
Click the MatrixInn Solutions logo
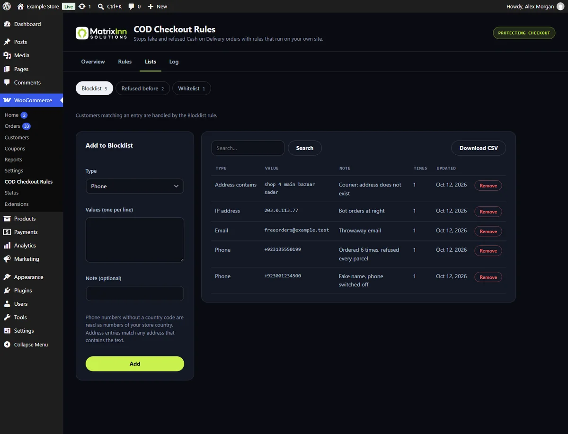(101, 33)
